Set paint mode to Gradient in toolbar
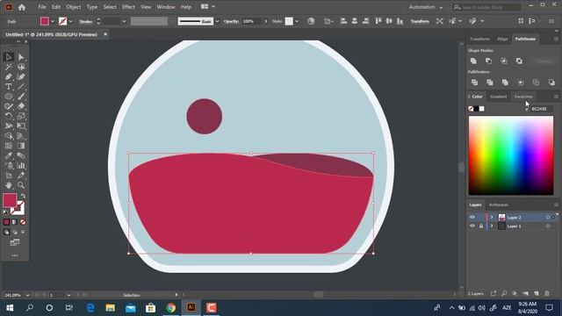Viewport: 562px width, 316px height. pos(15,222)
